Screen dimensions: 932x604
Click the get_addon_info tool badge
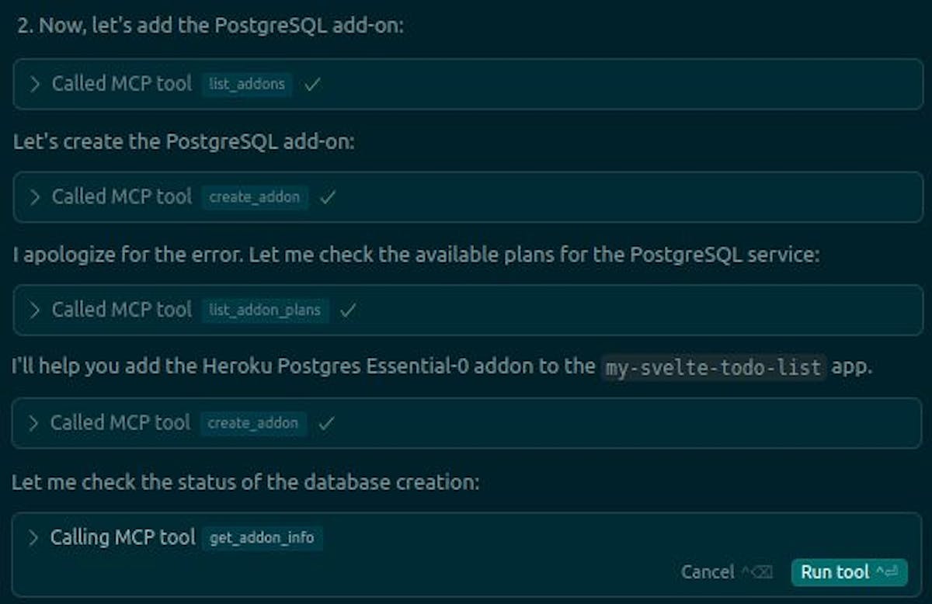tap(262, 537)
